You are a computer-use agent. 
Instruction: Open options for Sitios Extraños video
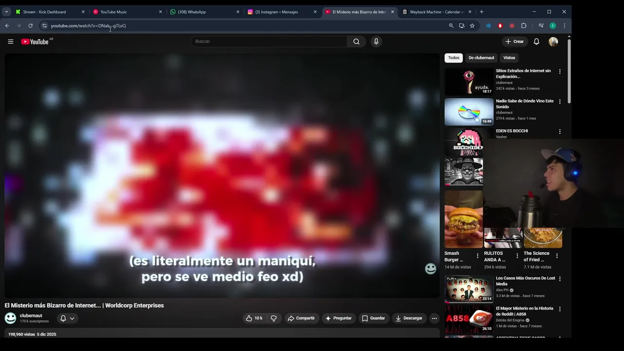560,71
